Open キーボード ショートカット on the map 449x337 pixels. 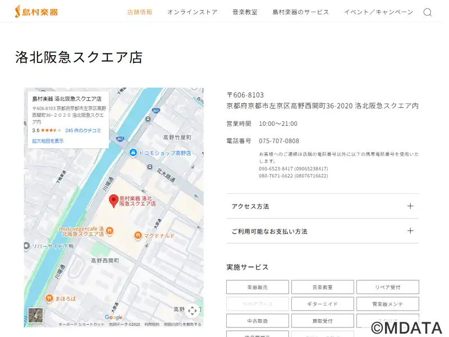pos(81,324)
